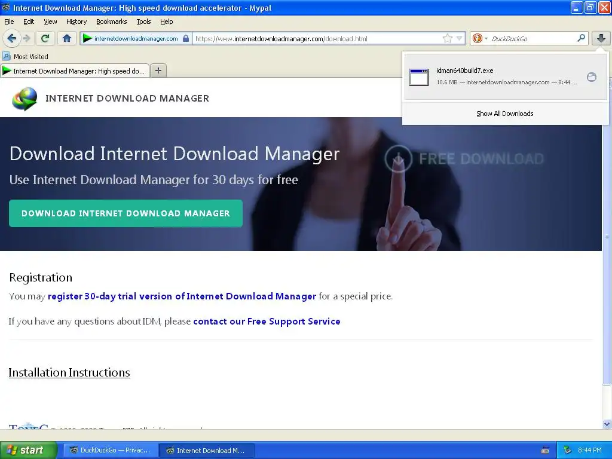Open the History menu

click(x=76, y=22)
